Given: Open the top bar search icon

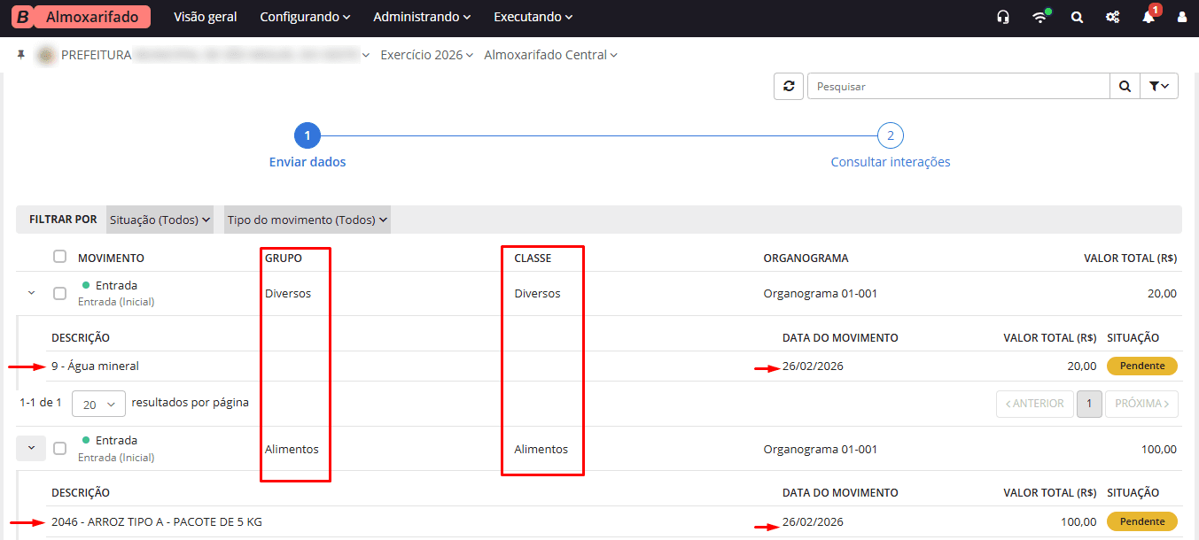Looking at the screenshot, I should click(x=1076, y=16).
